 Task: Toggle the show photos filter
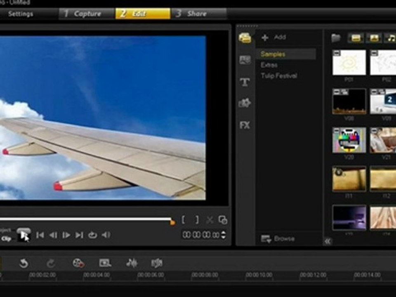pos(374,38)
